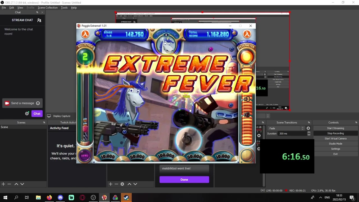
Task: Click Start Virtual Camera
Action: tap(335, 139)
